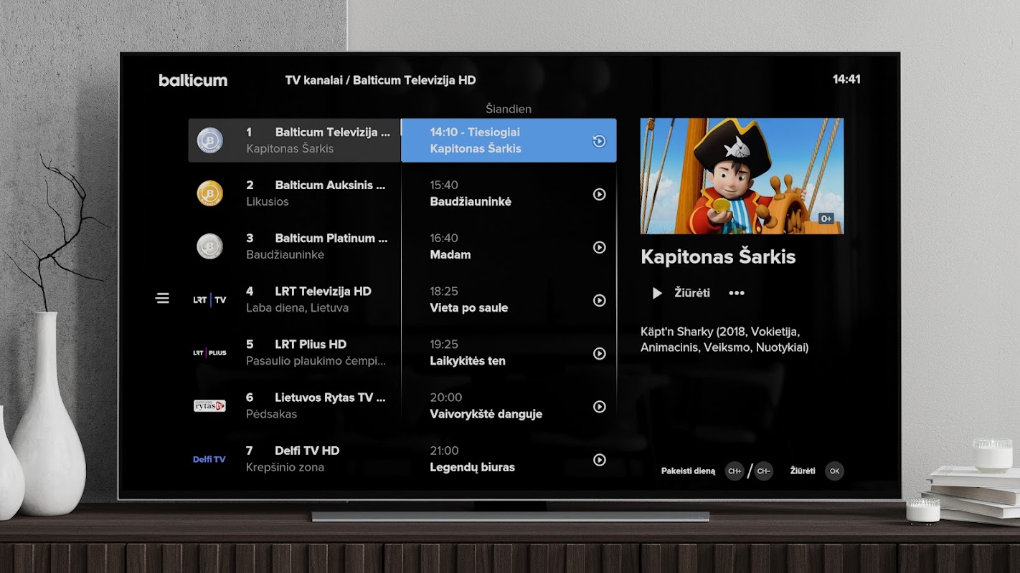Screen dimensions: 1020x573
Task: Open the hamburger menu icon
Action: point(163,298)
